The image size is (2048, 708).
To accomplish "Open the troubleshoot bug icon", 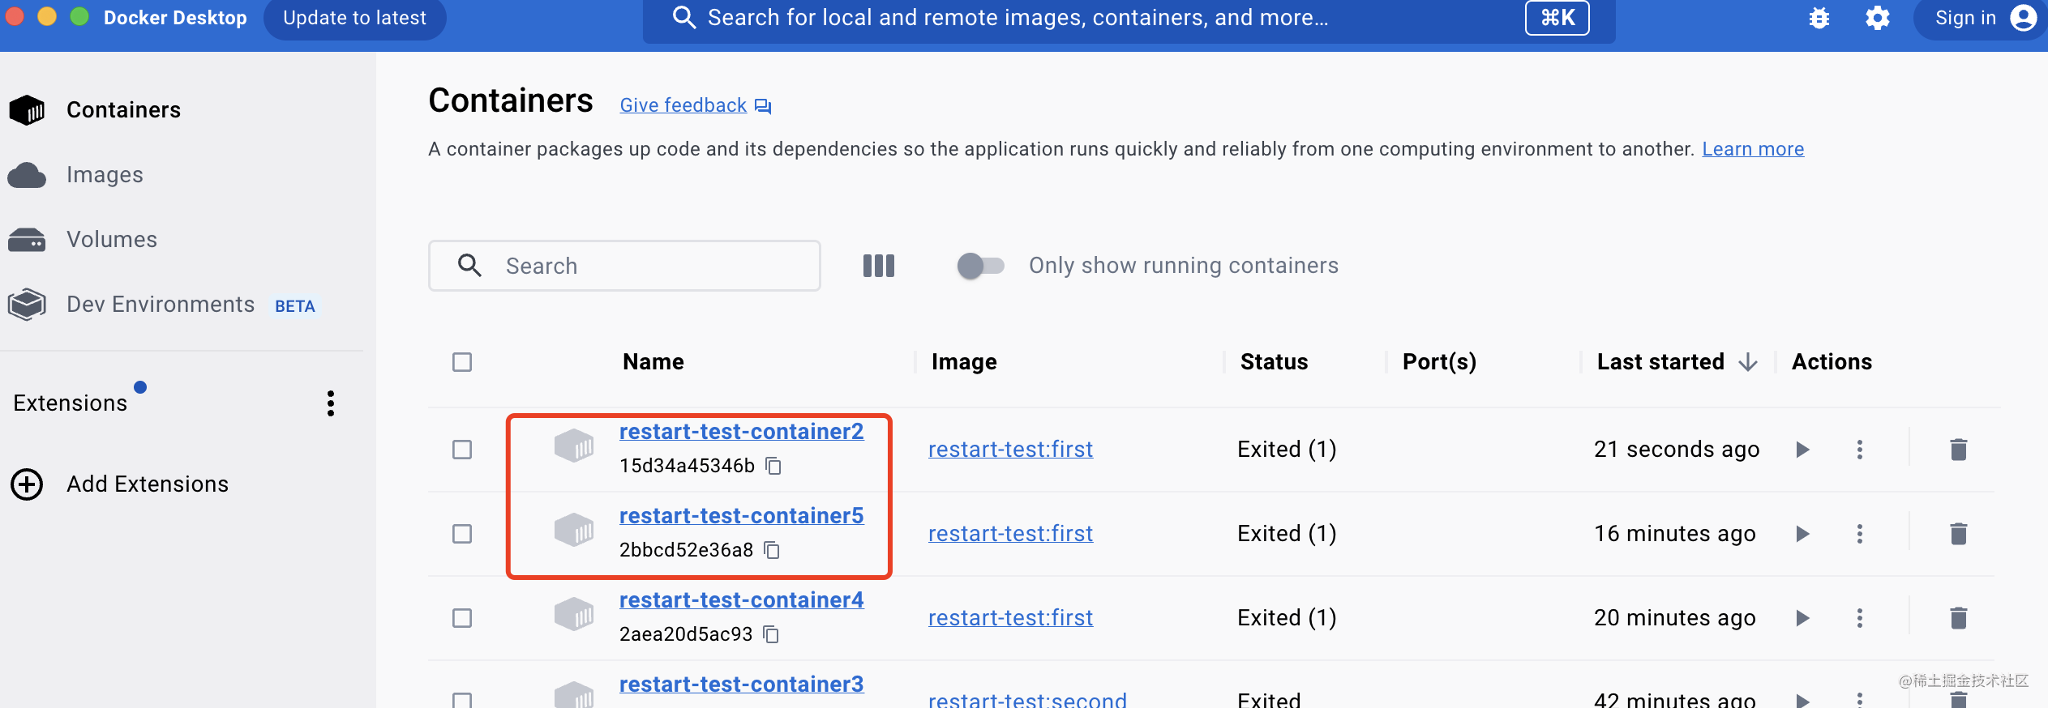I will [x=1819, y=18].
